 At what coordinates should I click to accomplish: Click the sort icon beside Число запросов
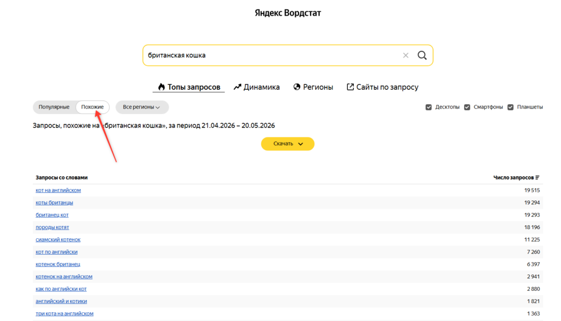[x=537, y=177]
